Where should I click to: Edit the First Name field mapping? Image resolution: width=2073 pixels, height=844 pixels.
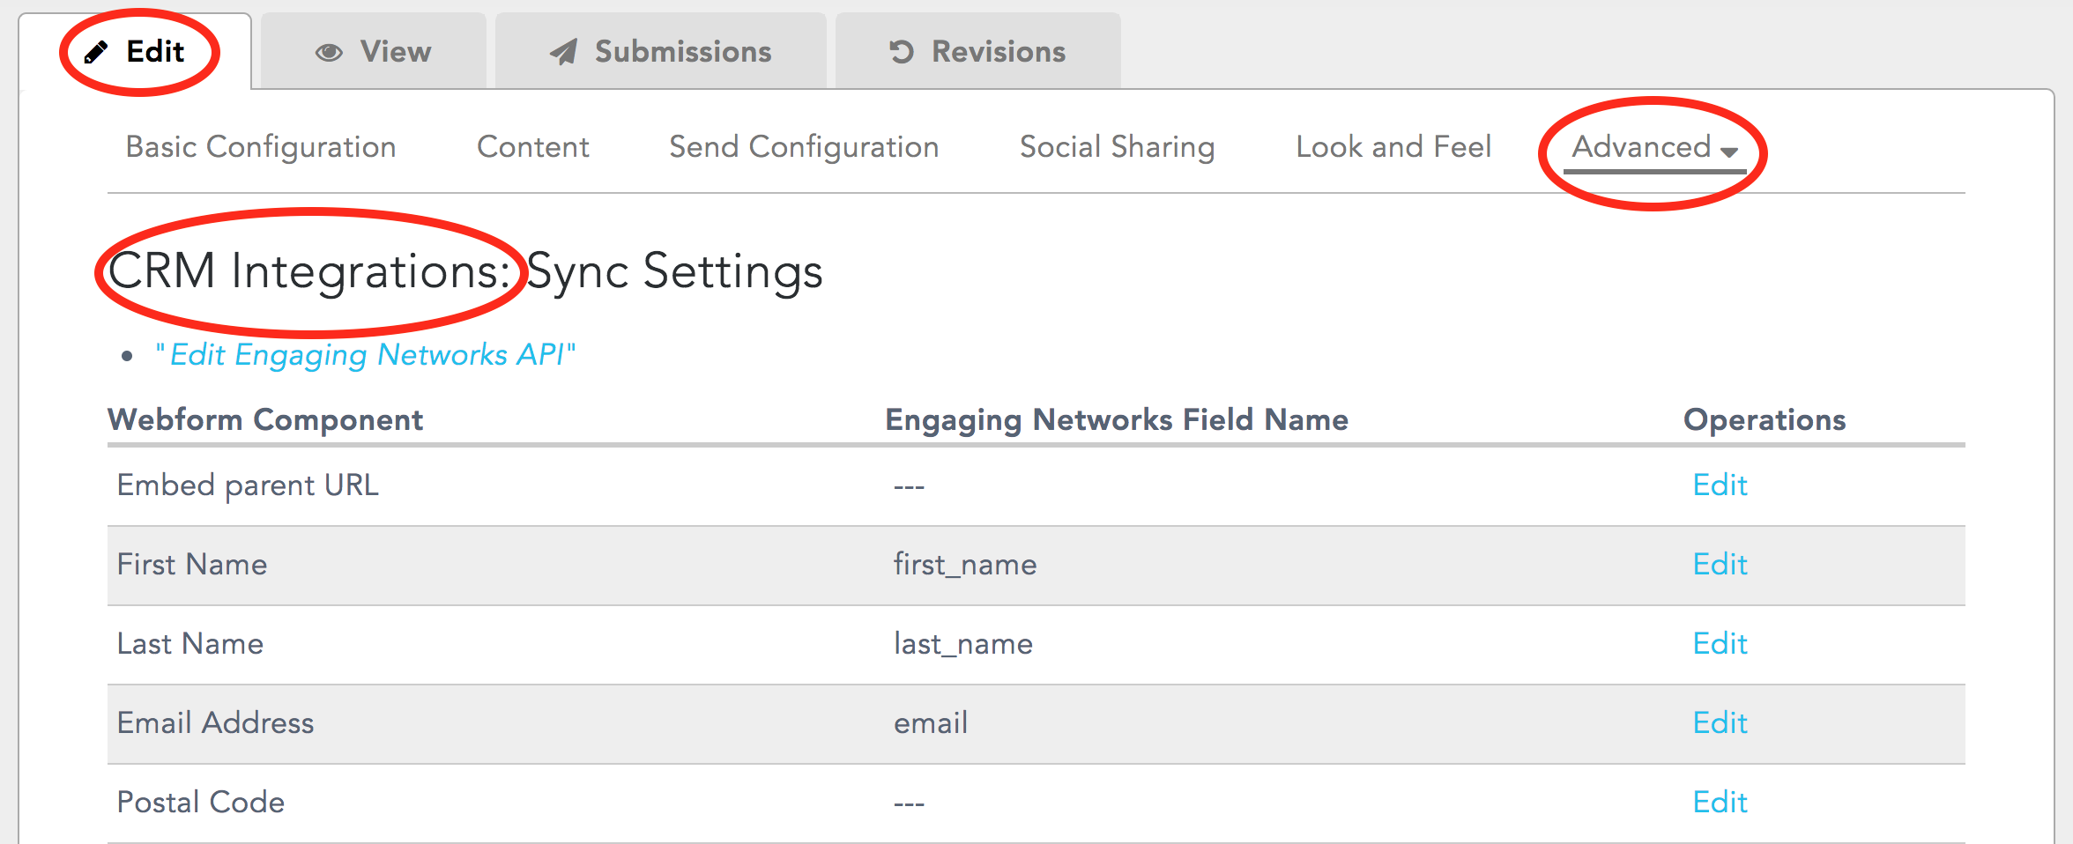coord(1720,564)
